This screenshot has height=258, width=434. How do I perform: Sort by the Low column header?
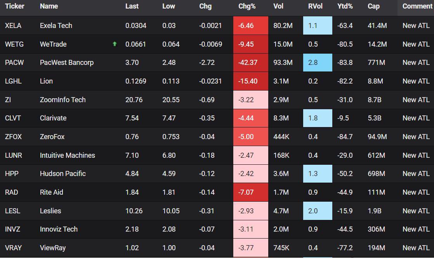click(x=168, y=6)
